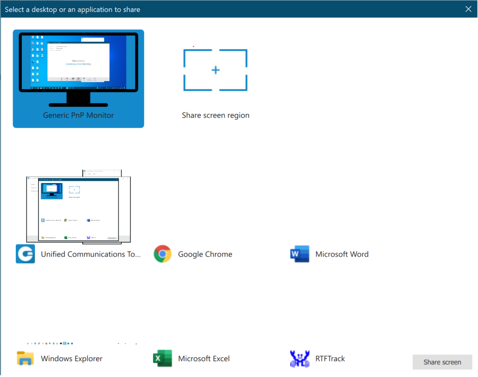This screenshot has width=478, height=377.
Task: Click the 'Share screen region' label
Action: [216, 115]
